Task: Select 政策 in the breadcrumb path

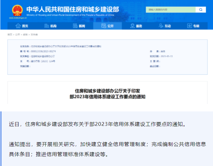Action: [25, 35]
